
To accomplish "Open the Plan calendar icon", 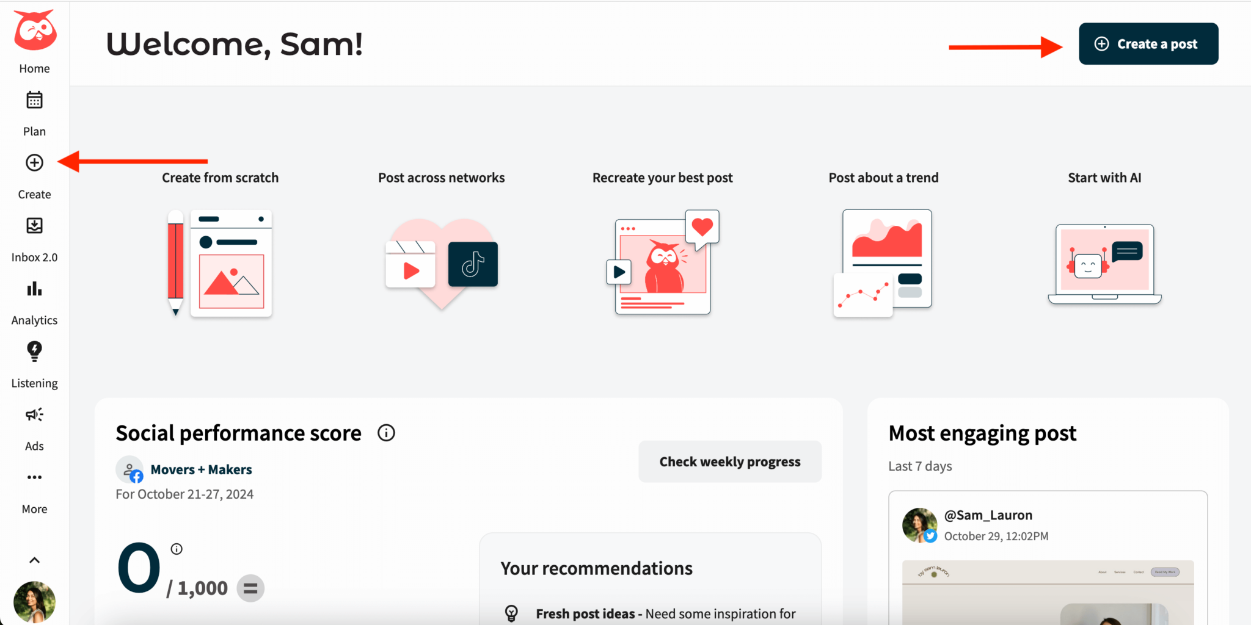I will (x=34, y=100).
